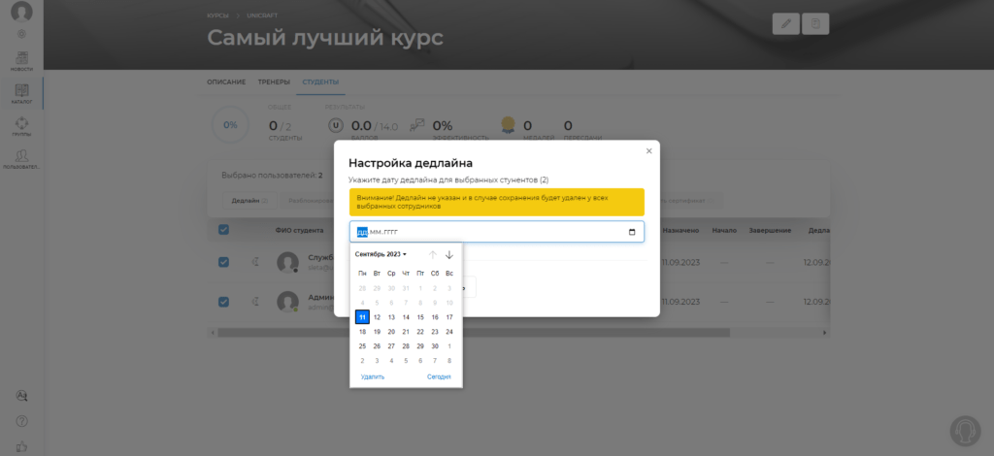Toggle checkbox for the Админ student row
Screen dimensions: 994x456
click(x=224, y=302)
